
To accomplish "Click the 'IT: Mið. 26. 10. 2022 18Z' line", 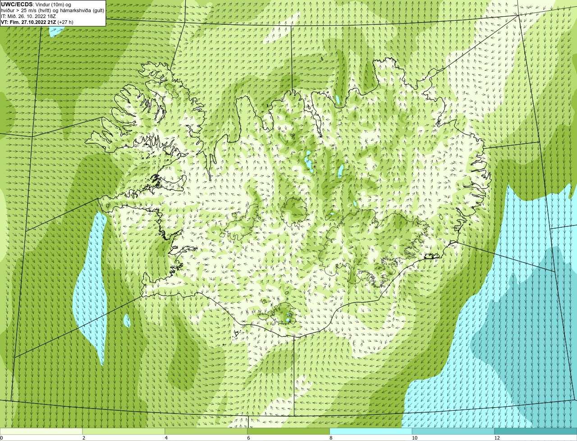I will coord(28,16).
